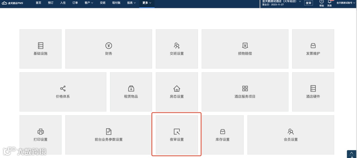
Task: Open the 库存设置 tile
Action: [x=222, y=135]
